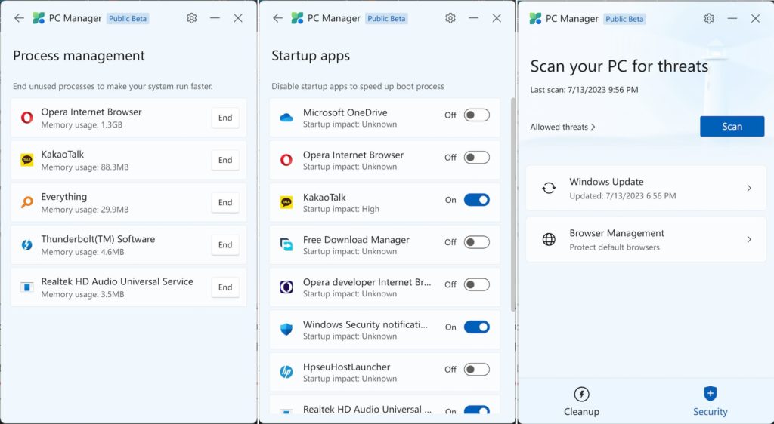The image size is (774, 424).
Task: Toggle Opera Internet Browser startup switch
Action: click(477, 158)
